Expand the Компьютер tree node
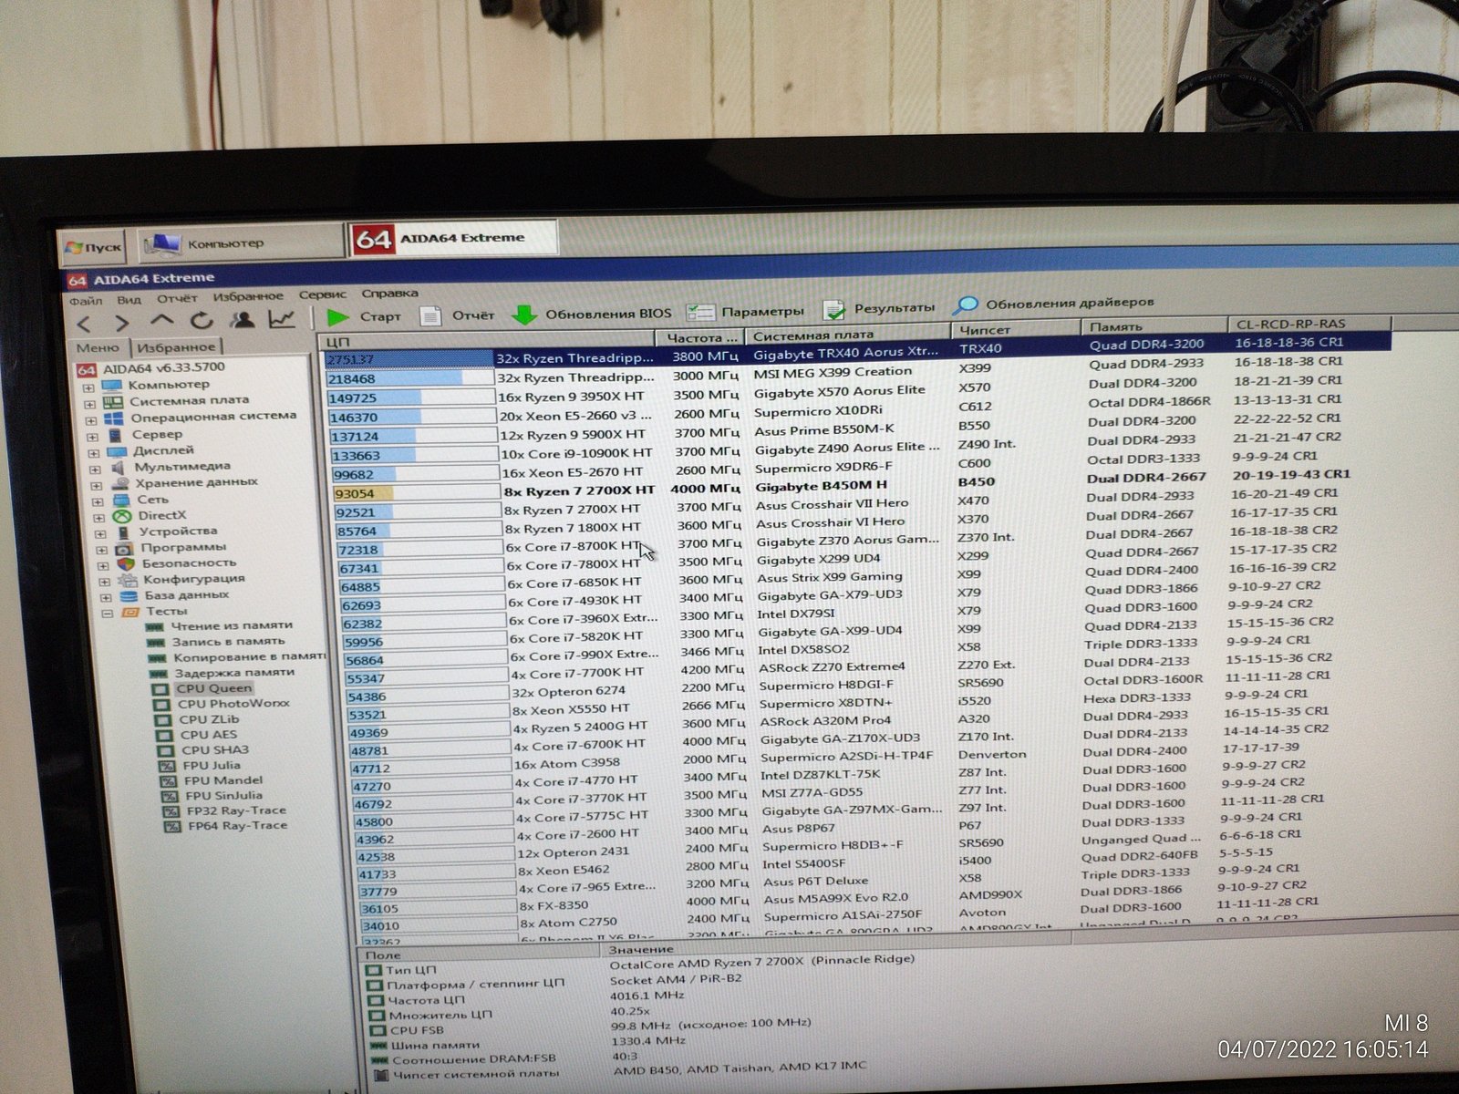The width and height of the screenshot is (1459, 1094). coord(88,387)
